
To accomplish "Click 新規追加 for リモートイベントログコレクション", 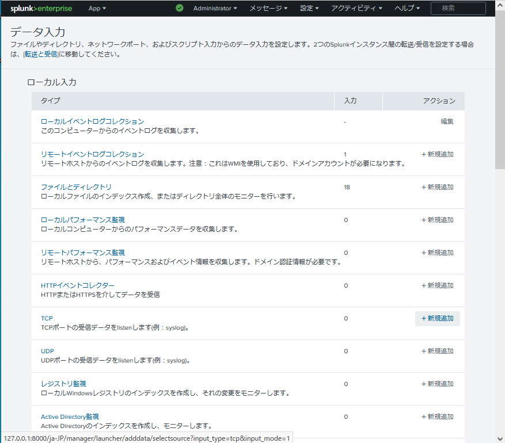I will click(x=438, y=154).
